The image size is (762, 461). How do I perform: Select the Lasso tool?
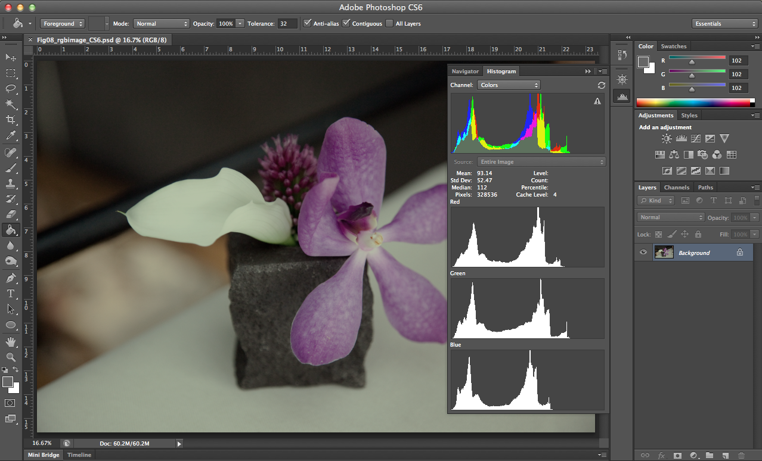[11, 88]
